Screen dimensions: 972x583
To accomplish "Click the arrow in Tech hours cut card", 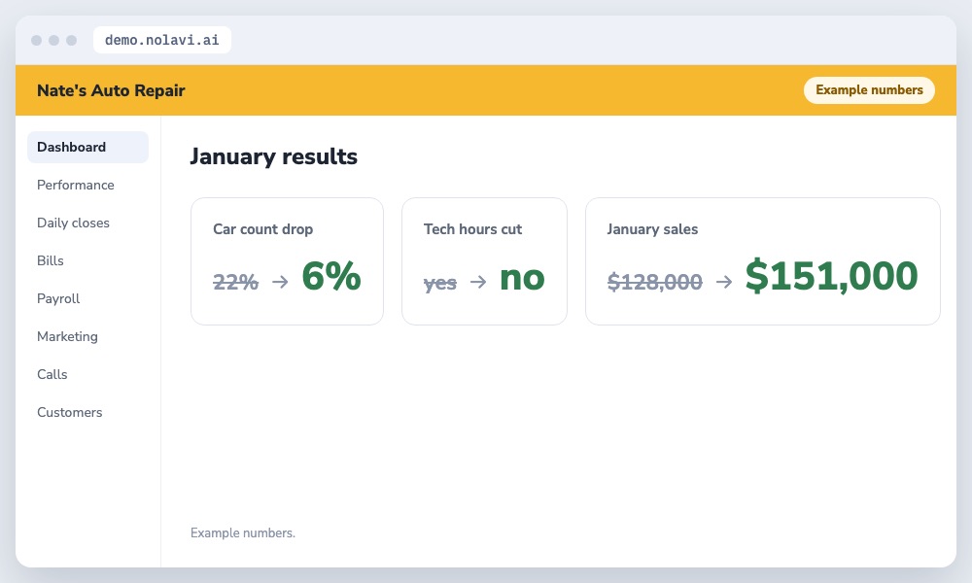I will pos(478,282).
